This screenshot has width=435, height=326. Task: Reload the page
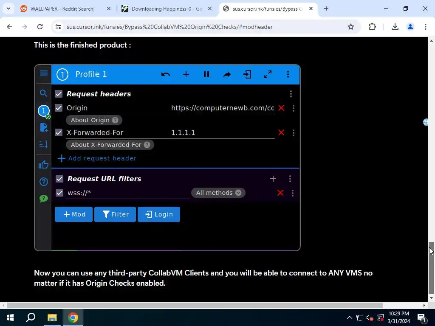coord(40,27)
